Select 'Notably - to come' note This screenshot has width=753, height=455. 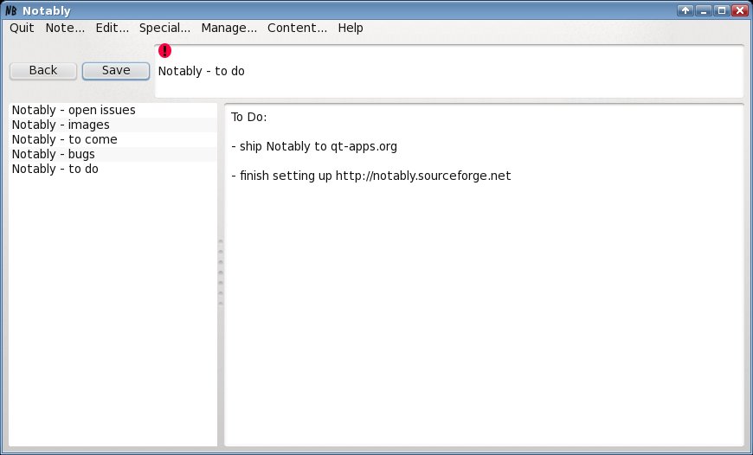click(113, 139)
